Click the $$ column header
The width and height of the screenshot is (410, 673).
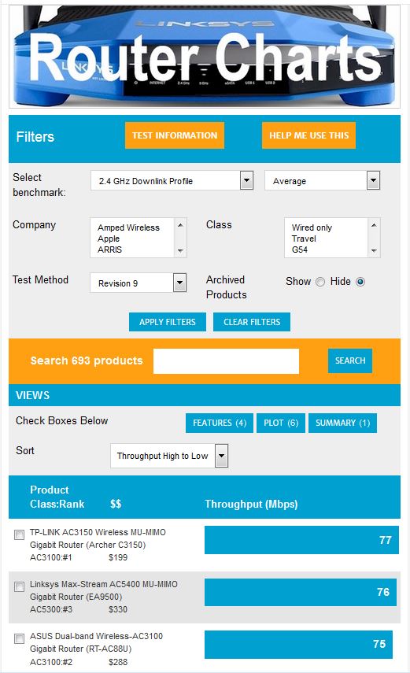pyautogui.click(x=116, y=504)
